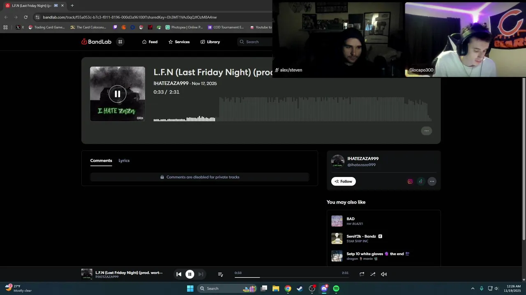The width and height of the screenshot is (526, 295).
Task: Reload the browser page
Action: [25, 17]
